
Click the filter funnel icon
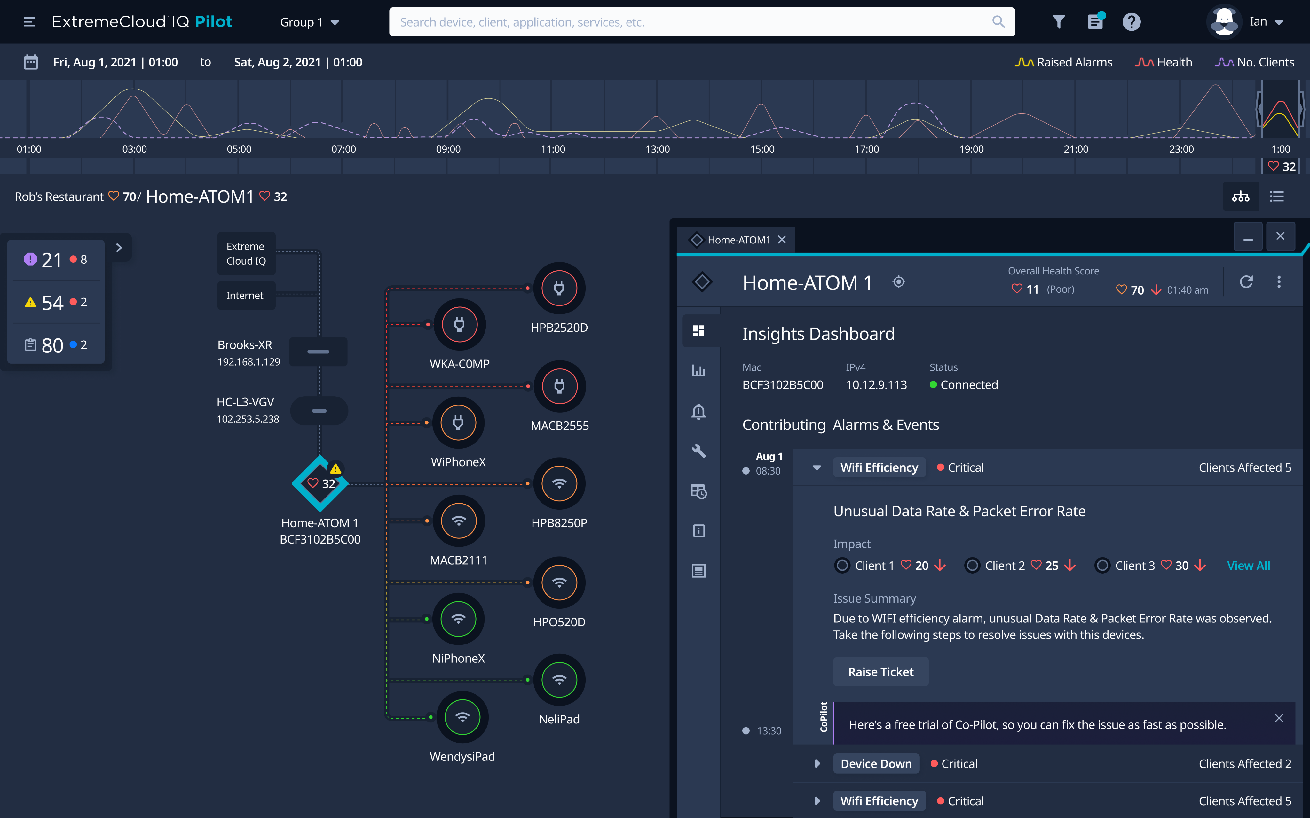pyautogui.click(x=1058, y=22)
